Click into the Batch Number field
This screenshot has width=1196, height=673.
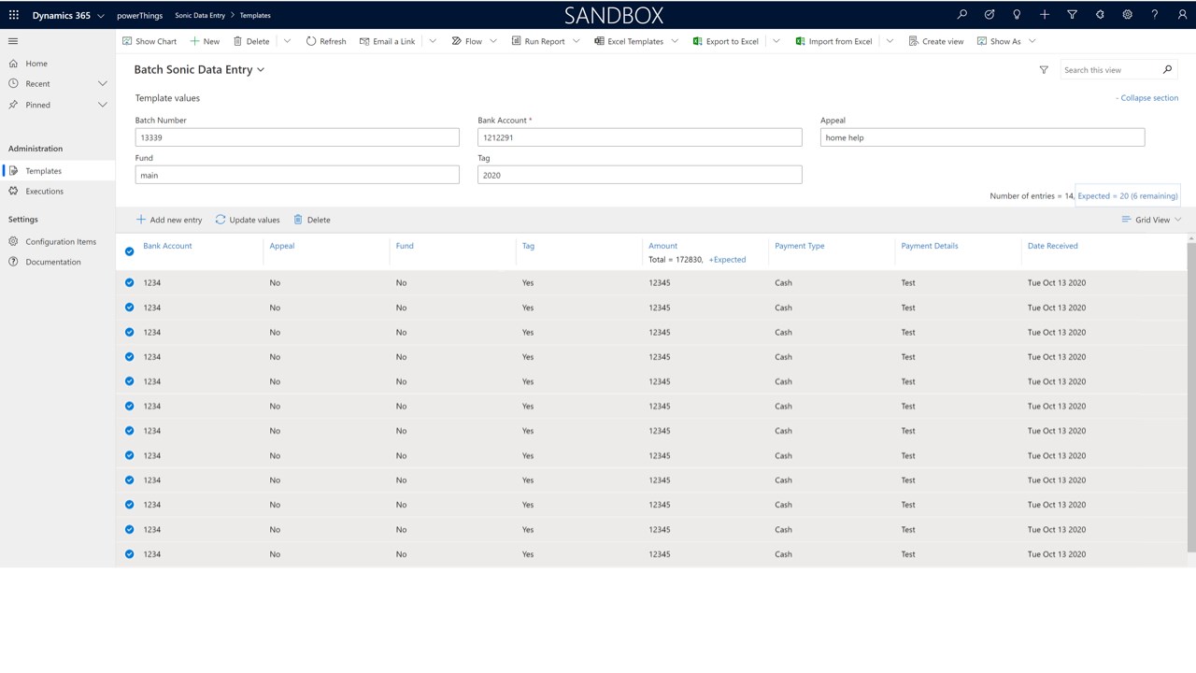click(297, 137)
